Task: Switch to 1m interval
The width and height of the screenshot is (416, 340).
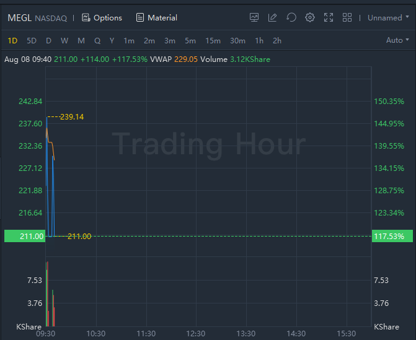Action: (x=129, y=40)
